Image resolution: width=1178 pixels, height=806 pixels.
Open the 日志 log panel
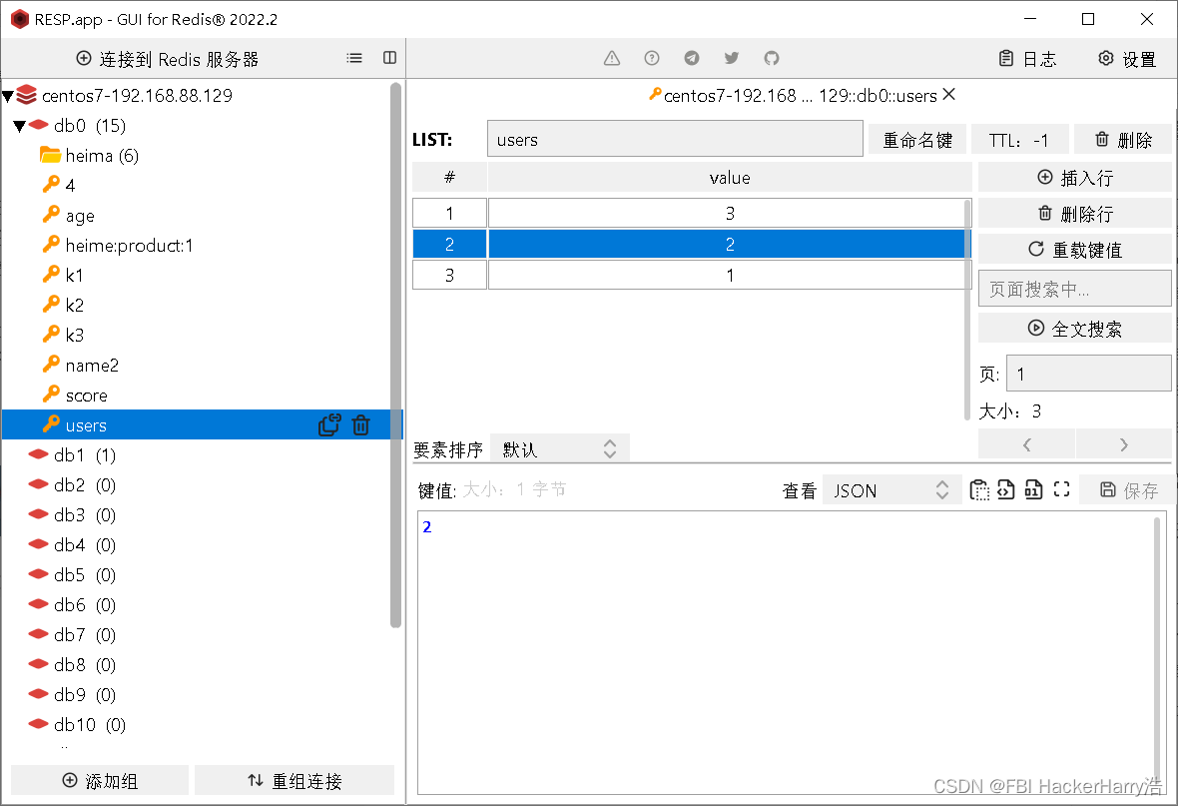tap(1030, 58)
